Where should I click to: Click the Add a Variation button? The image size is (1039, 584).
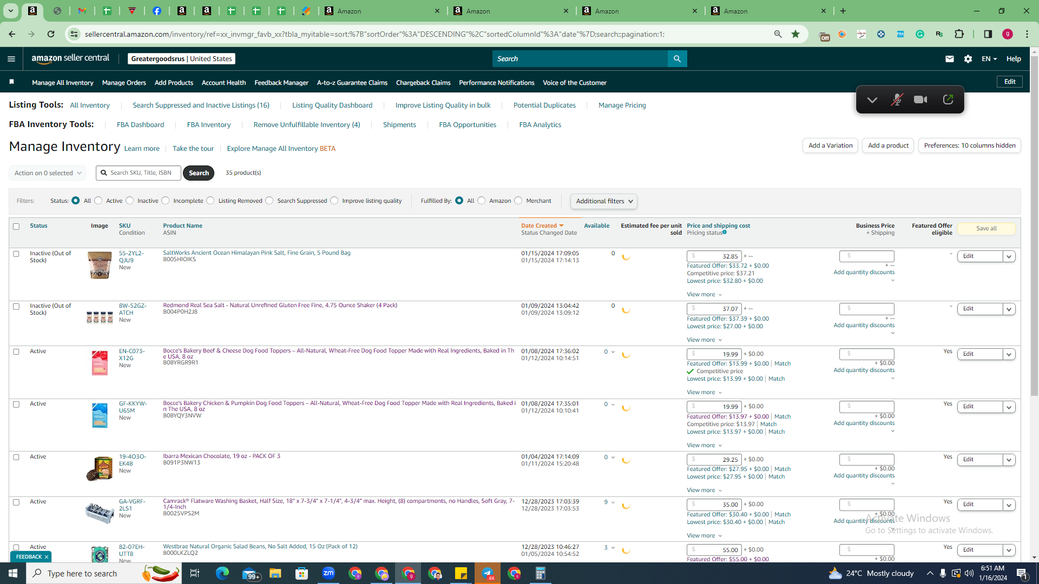(830, 145)
